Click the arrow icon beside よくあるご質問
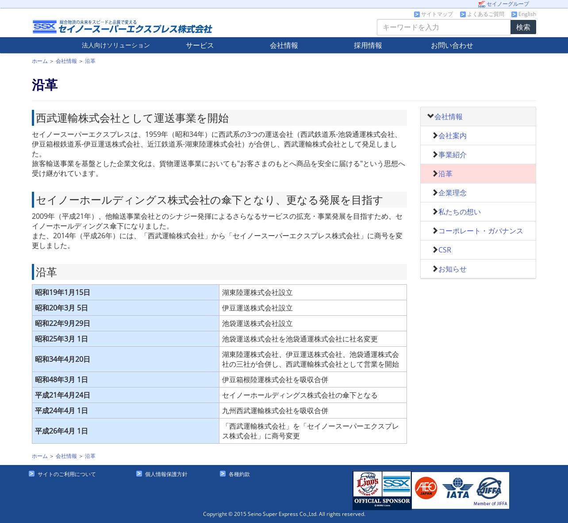This screenshot has height=523, width=568. (463, 15)
